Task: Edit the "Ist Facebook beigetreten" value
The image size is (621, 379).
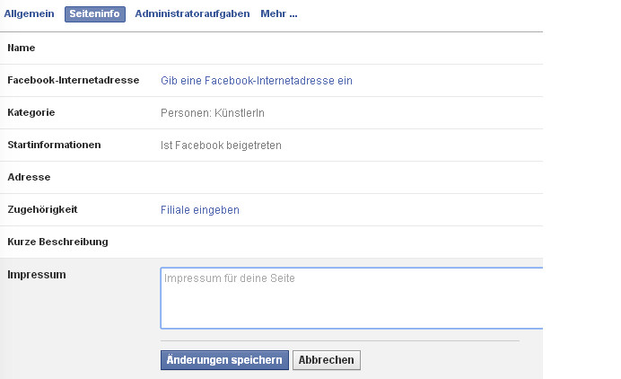Action: pyautogui.click(x=221, y=145)
